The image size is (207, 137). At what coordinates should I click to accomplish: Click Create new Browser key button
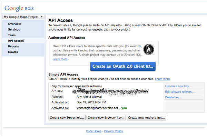[106, 118]
